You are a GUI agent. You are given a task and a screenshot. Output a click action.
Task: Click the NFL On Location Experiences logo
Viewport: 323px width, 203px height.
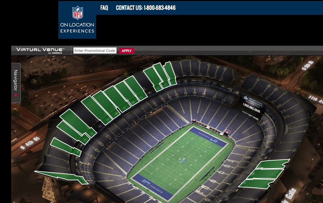[x=77, y=20]
